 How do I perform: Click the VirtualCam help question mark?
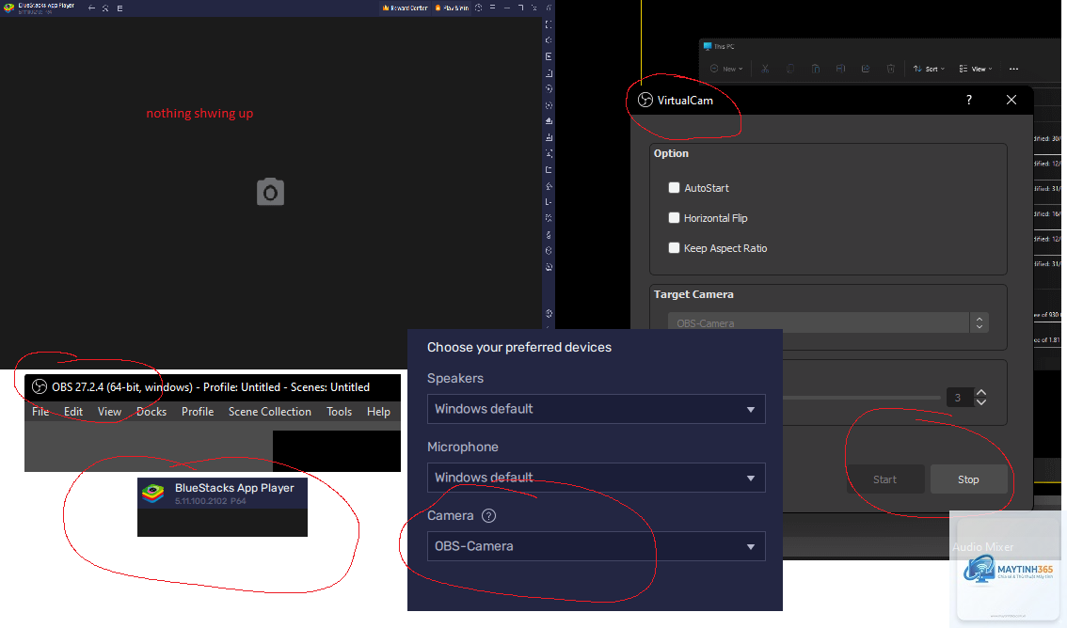[969, 100]
